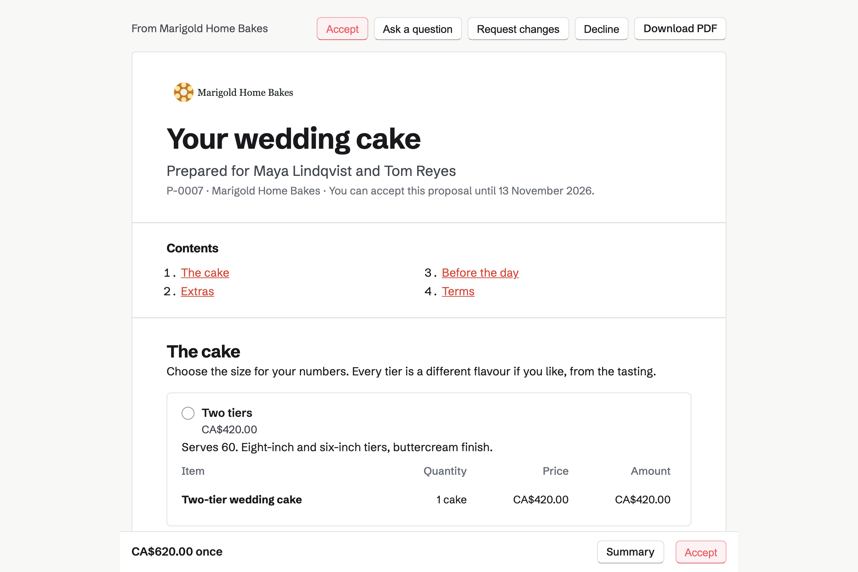Jump to The cake contents link
The height and width of the screenshot is (572, 858).
pos(205,273)
